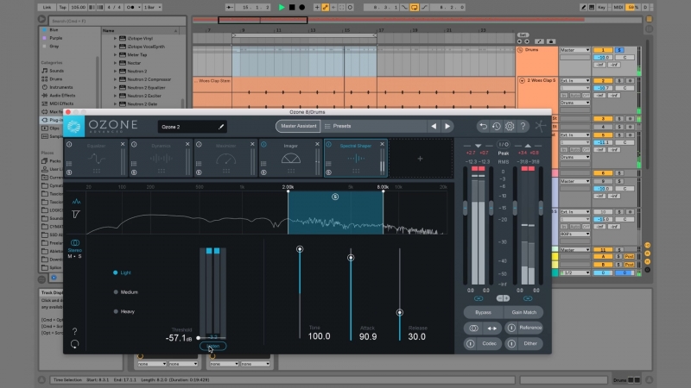Click the Ableton play button
The height and width of the screenshot is (388, 691).
282,7
